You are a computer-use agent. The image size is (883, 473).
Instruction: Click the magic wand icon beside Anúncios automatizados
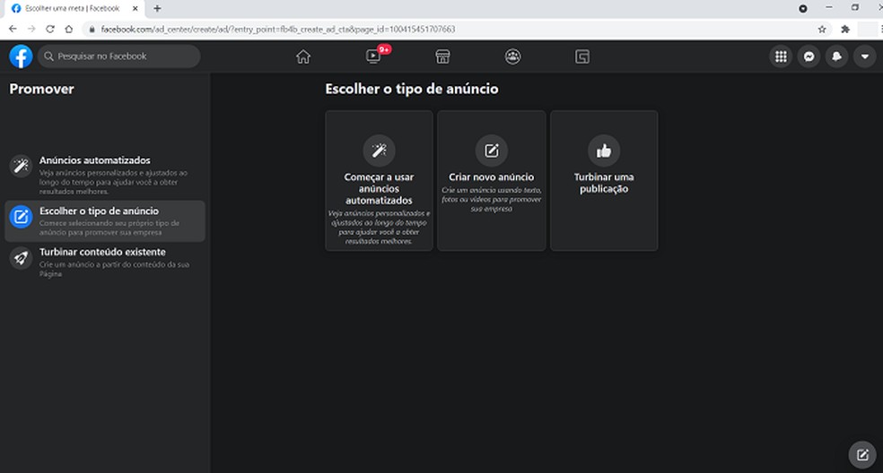pos(21,166)
